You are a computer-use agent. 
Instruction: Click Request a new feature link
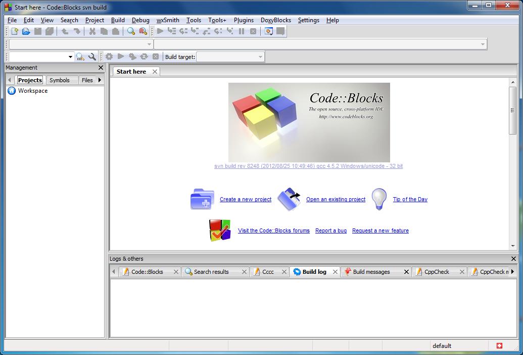(380, 230)
